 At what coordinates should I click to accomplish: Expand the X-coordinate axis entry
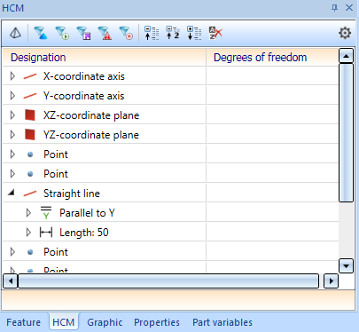pyautogui.click(x=12, y=76)
